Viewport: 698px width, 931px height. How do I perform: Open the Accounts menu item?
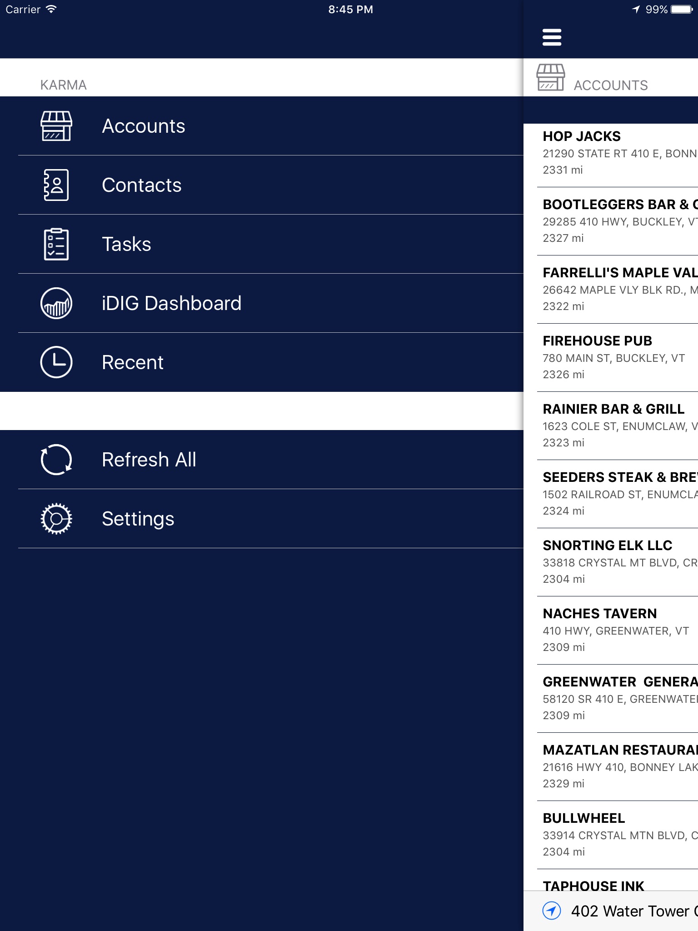262,126
